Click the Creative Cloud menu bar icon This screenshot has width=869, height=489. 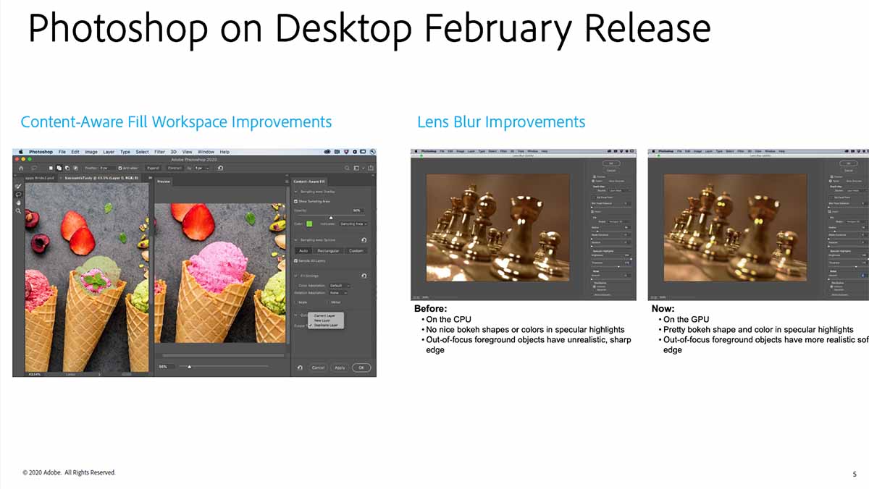pos(327,152)
